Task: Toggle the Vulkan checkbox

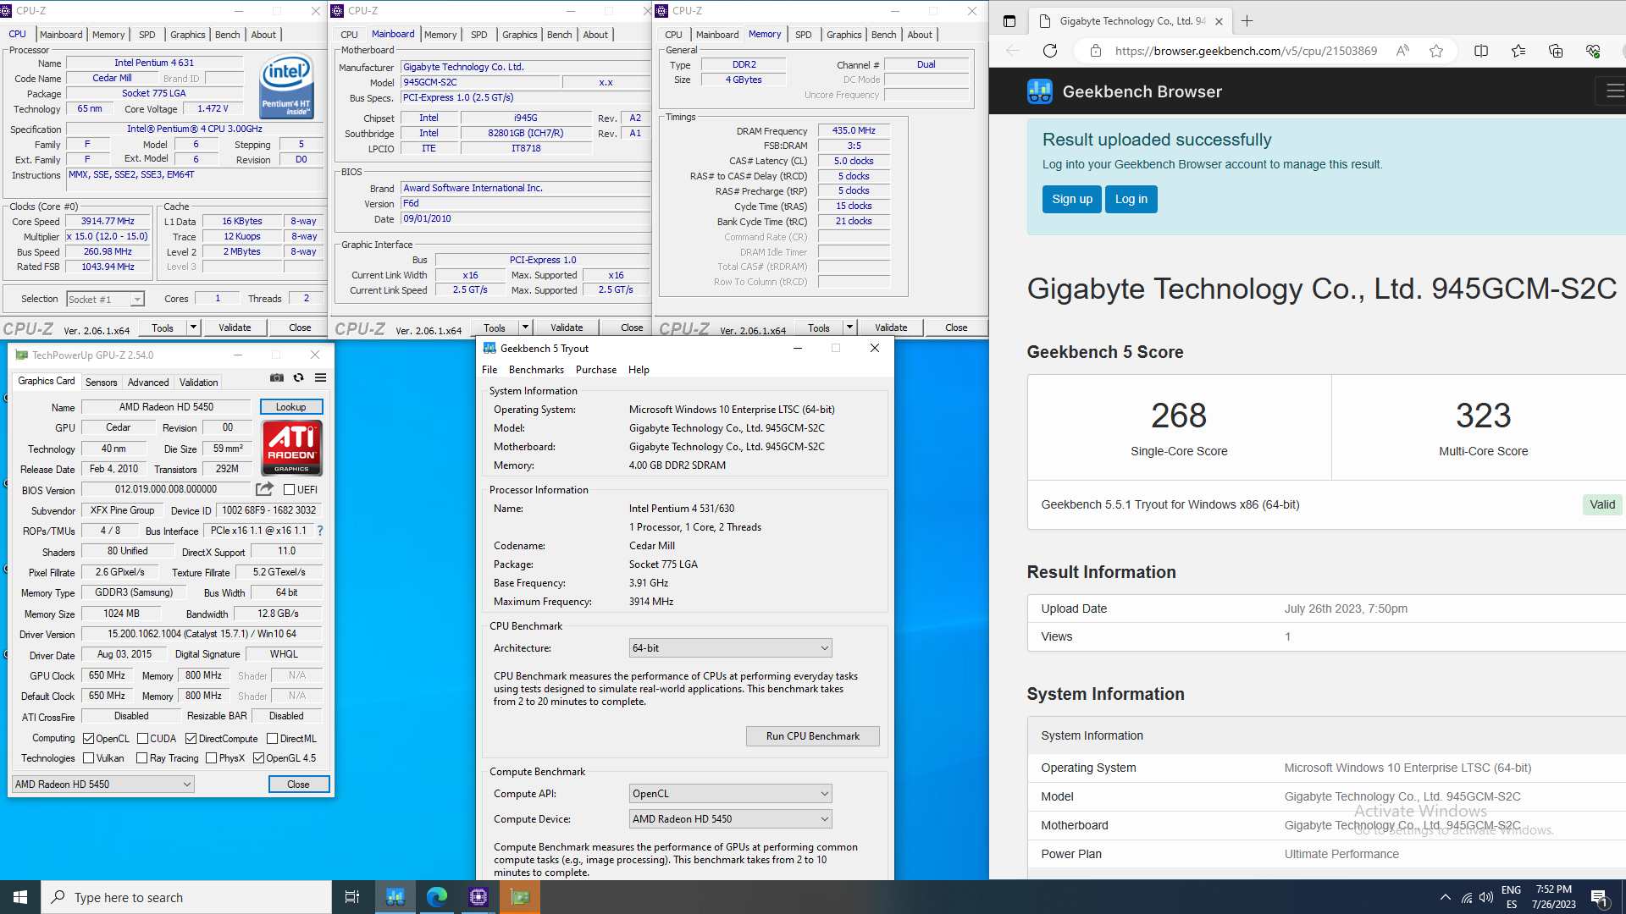Action: [x=88, y=758]
